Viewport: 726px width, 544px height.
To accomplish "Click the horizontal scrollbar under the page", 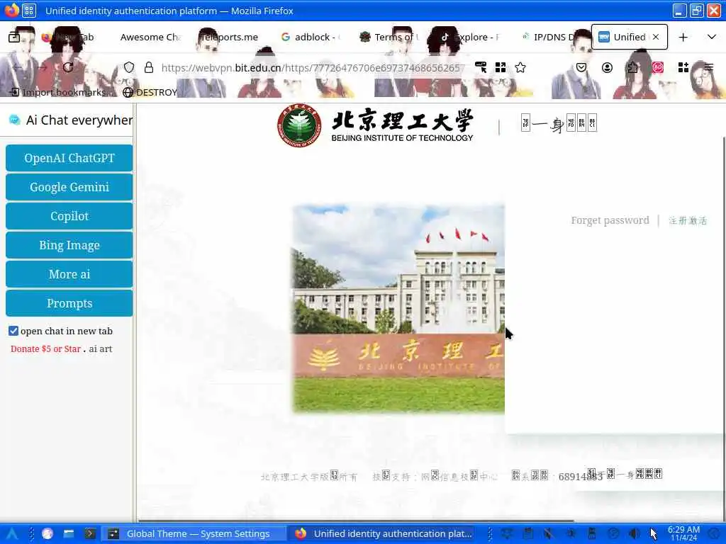I will (357, 521).
